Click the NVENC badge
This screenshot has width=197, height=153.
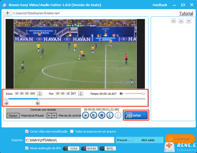[89, 148]
